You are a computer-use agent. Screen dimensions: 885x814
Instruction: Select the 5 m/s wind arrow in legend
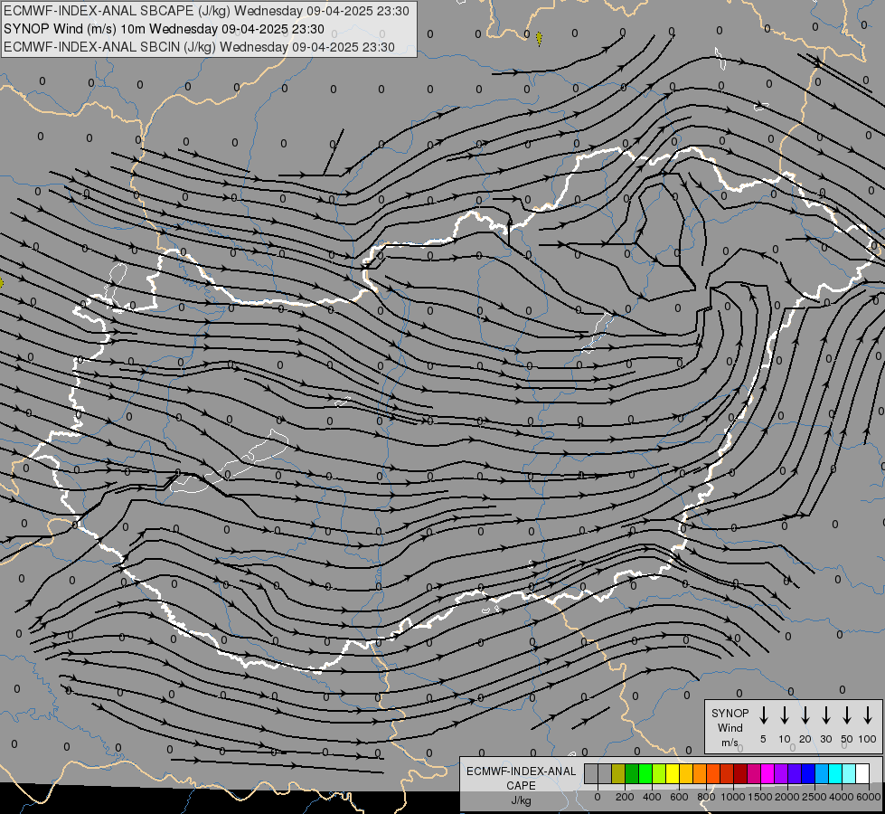(763, 715)
